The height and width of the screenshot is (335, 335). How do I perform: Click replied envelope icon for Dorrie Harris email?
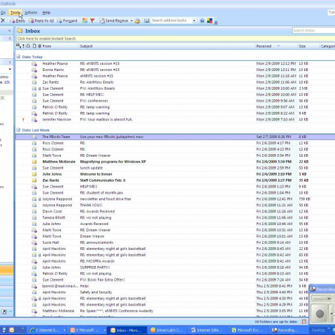tap(34, 70)
